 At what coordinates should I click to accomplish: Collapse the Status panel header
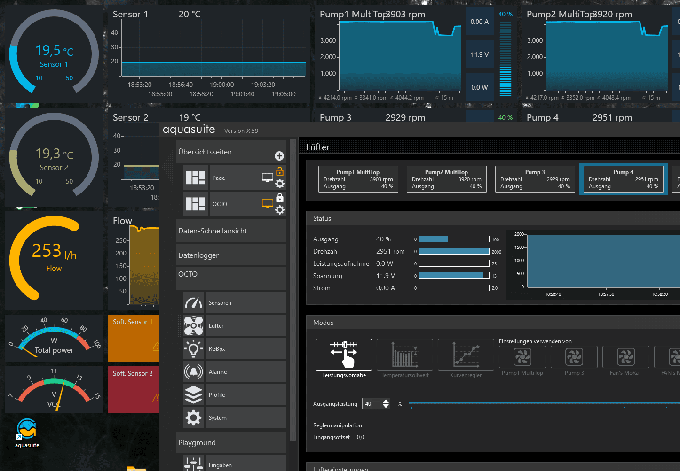click(x=493, y=218)
